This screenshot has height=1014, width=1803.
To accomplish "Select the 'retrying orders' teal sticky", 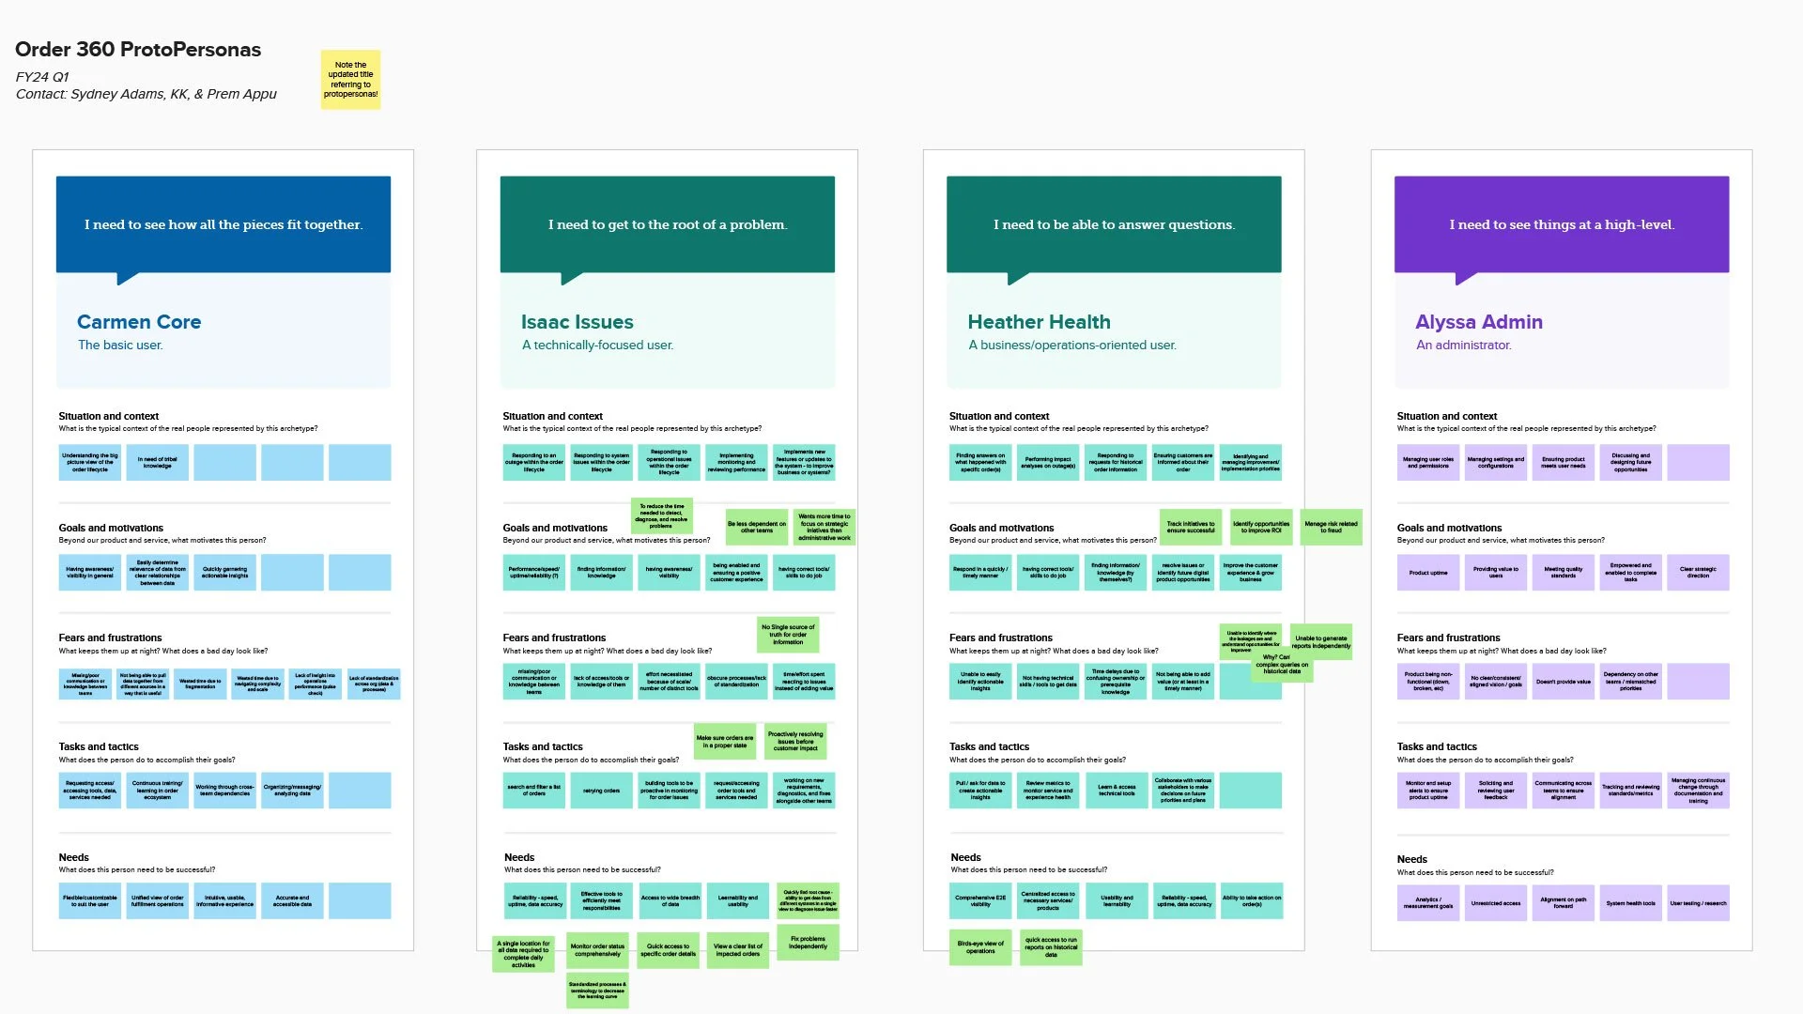I will click(601, 791).
